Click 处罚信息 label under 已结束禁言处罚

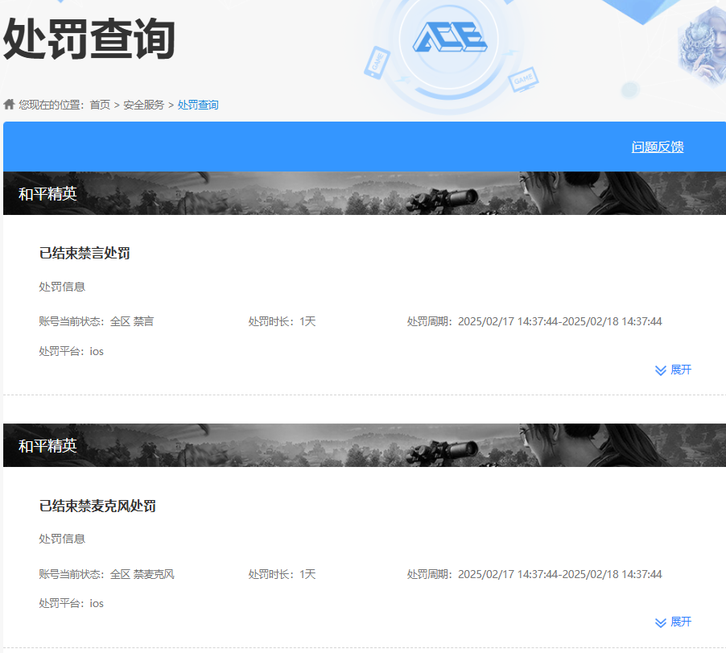coord(62,287)
